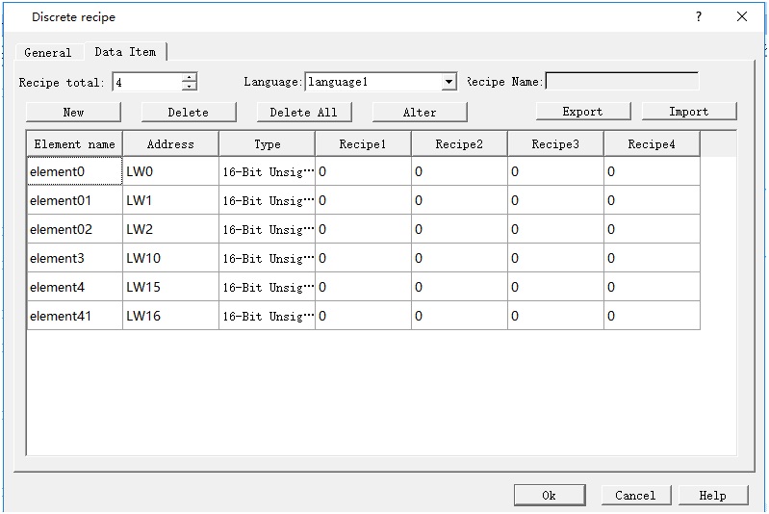Image resolution: width=769 pixels, height=514 pixels.
Task: Click the LW0 address cell
Action: click(x=170, y=171)
